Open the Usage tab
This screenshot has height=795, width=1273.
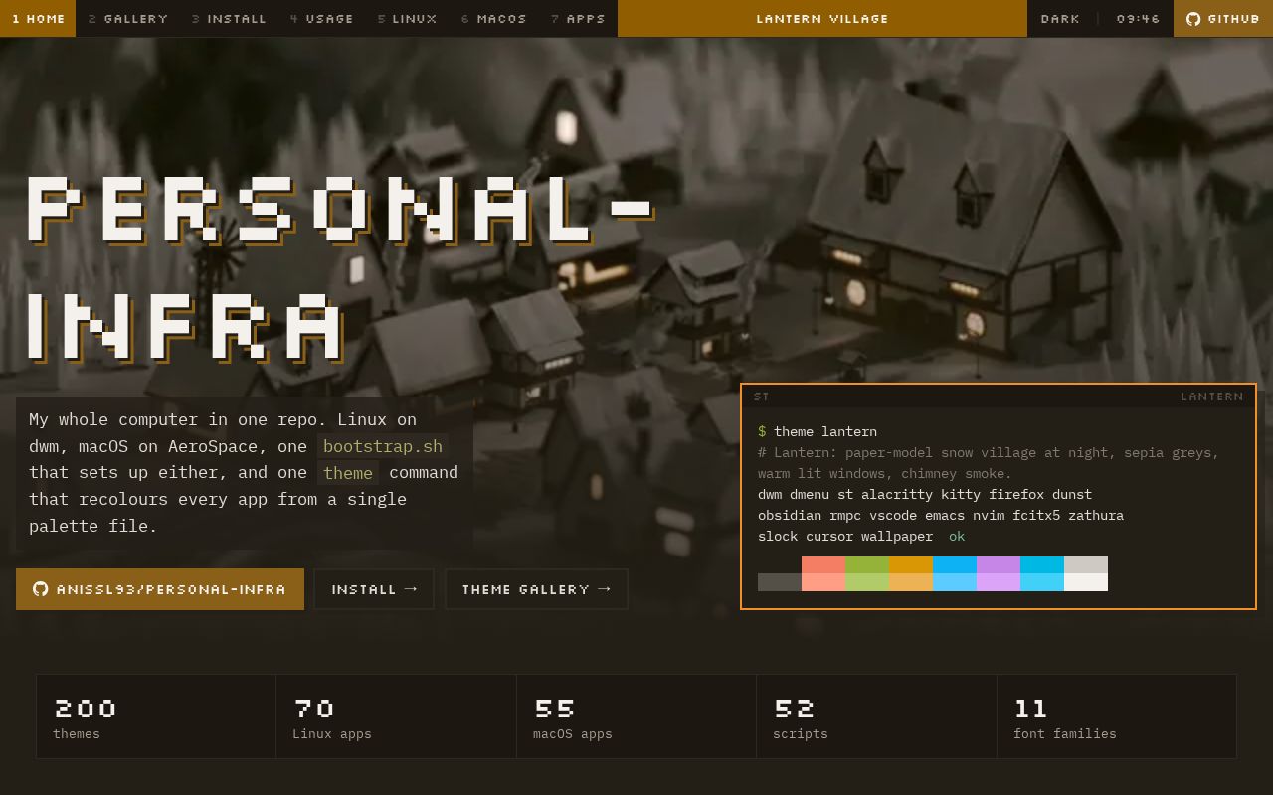pos(322,18)
